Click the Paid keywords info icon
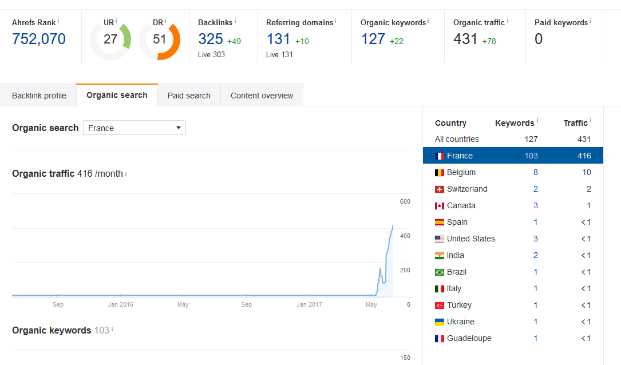Image resolution: width=621 pixels, height=365 pixels. (x=591, y=21)
